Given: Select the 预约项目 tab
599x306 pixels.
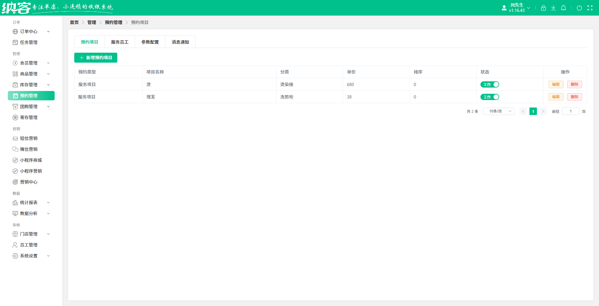Looking at the screenshot, I should [90, 42].
